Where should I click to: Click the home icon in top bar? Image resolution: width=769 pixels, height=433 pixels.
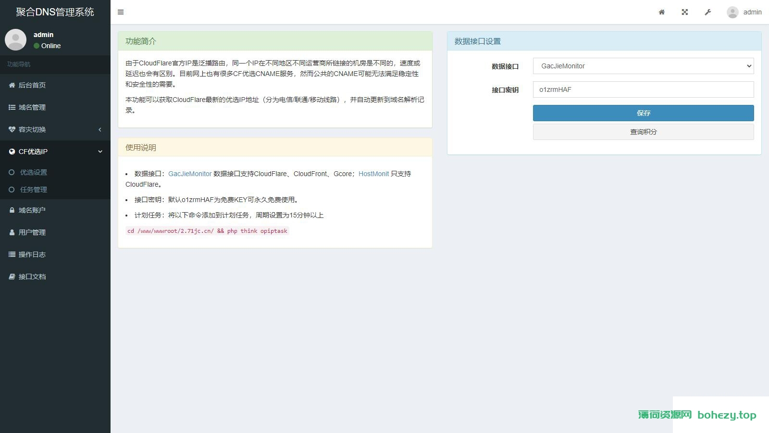click(x=662, y=12)
